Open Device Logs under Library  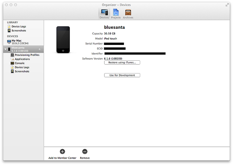pyautogui.click(x=19, y=26)
